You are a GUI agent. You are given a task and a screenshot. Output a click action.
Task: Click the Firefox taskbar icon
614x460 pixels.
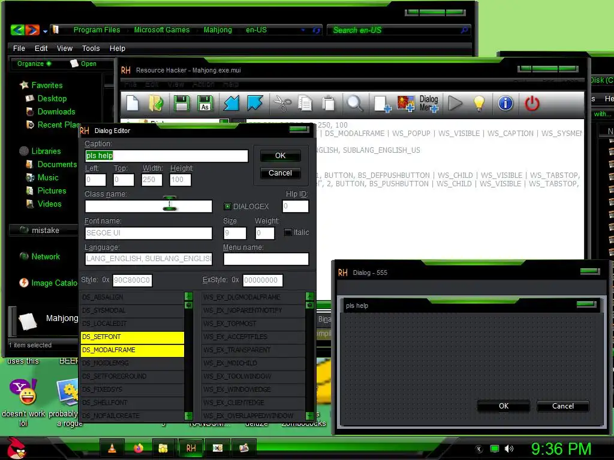click(x=139, y=448)
